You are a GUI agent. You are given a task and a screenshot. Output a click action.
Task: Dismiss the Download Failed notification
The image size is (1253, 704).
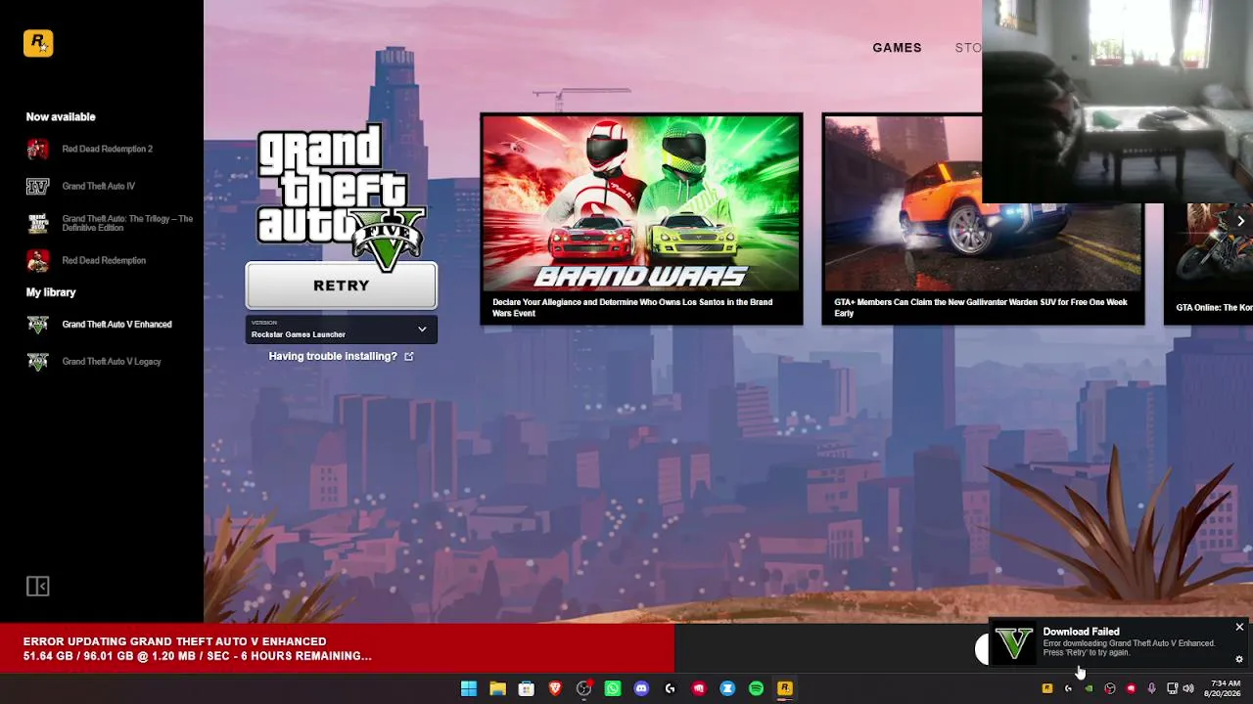(1239, 627)
